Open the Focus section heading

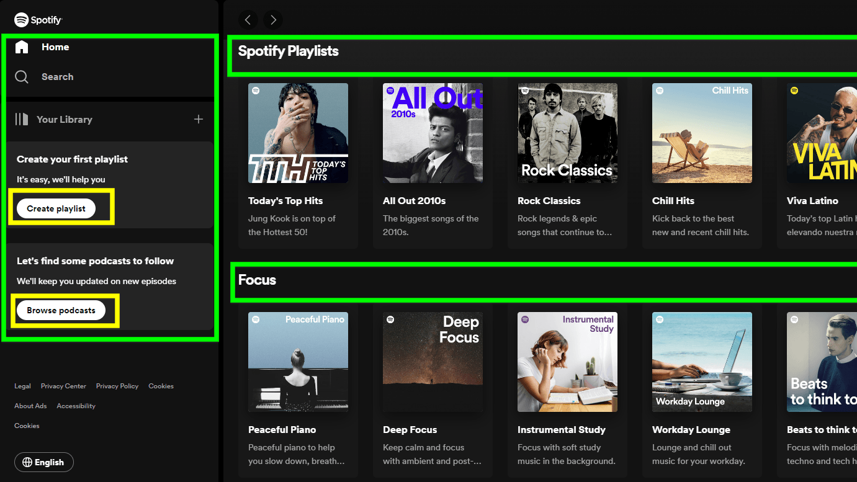pyautogui.click(x=257, y=280)
